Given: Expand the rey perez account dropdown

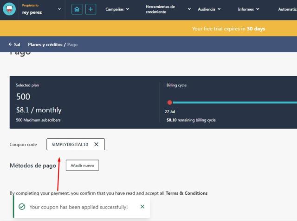Looking at the screenshot, I should [x=59, y=9].
